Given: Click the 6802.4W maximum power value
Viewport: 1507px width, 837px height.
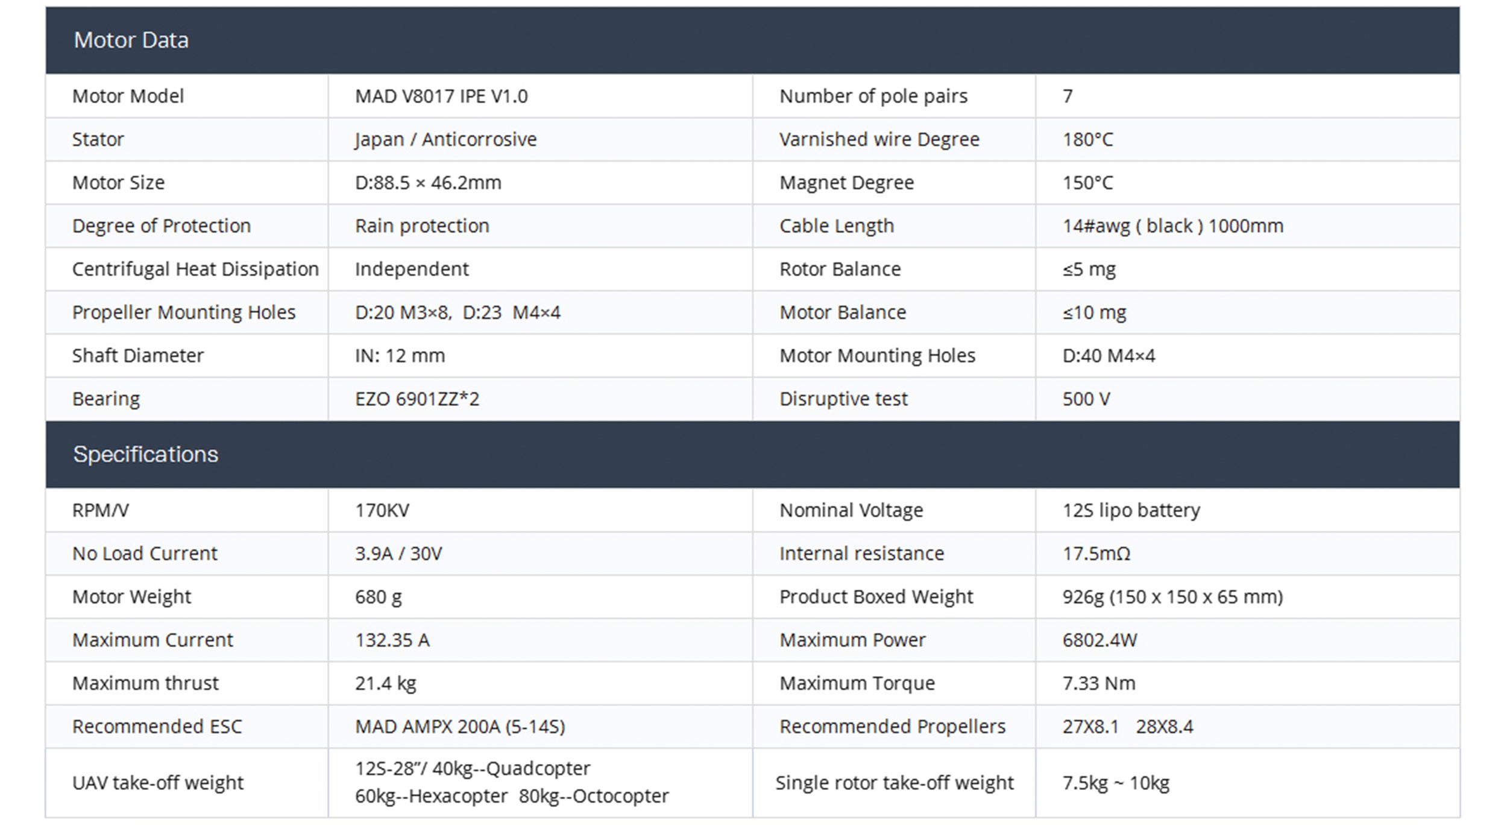Looking at the screenshot, I should [x=1100, y=640].
